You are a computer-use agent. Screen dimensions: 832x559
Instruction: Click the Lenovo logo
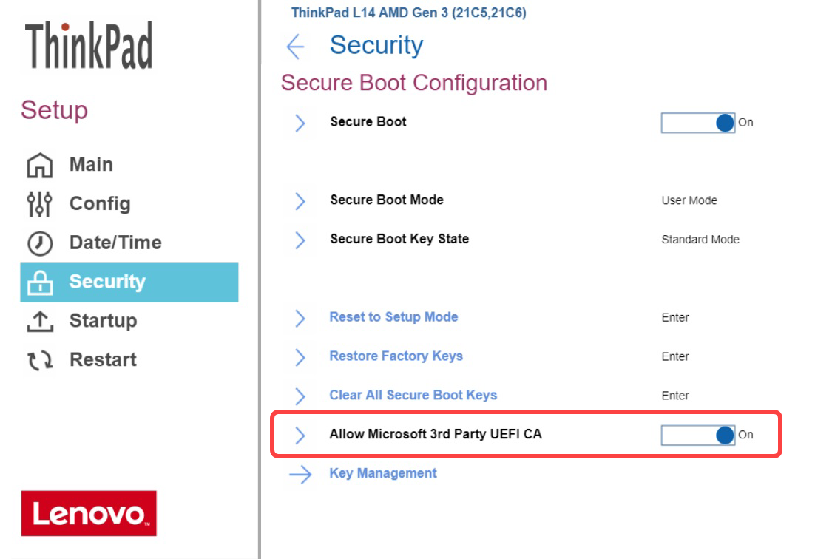point(89,513)
